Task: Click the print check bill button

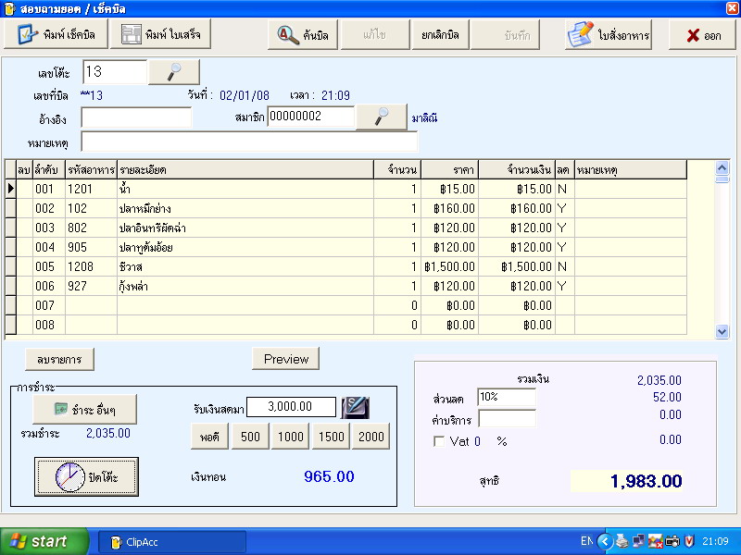Action: [56, 35]
